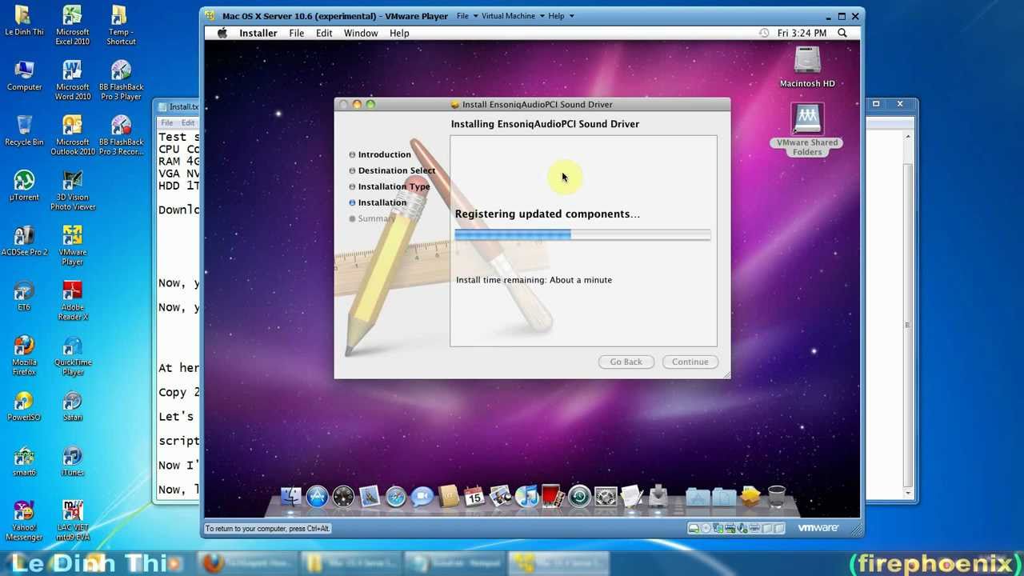Open Yahoo! Messenger desktop shortcut
The width and height of the screenshot is (1024, 576).
tap(24, 521)
